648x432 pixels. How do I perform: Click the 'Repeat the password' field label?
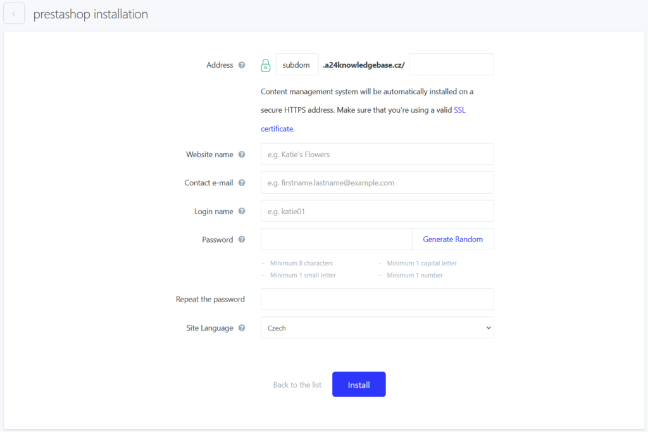[210, 299]
